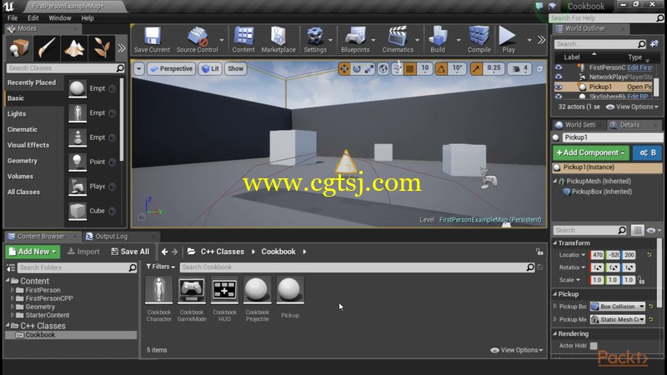Select the translate gizmo tool in viewport
This screenshot has height=375, width=667.
coord(344,68)
